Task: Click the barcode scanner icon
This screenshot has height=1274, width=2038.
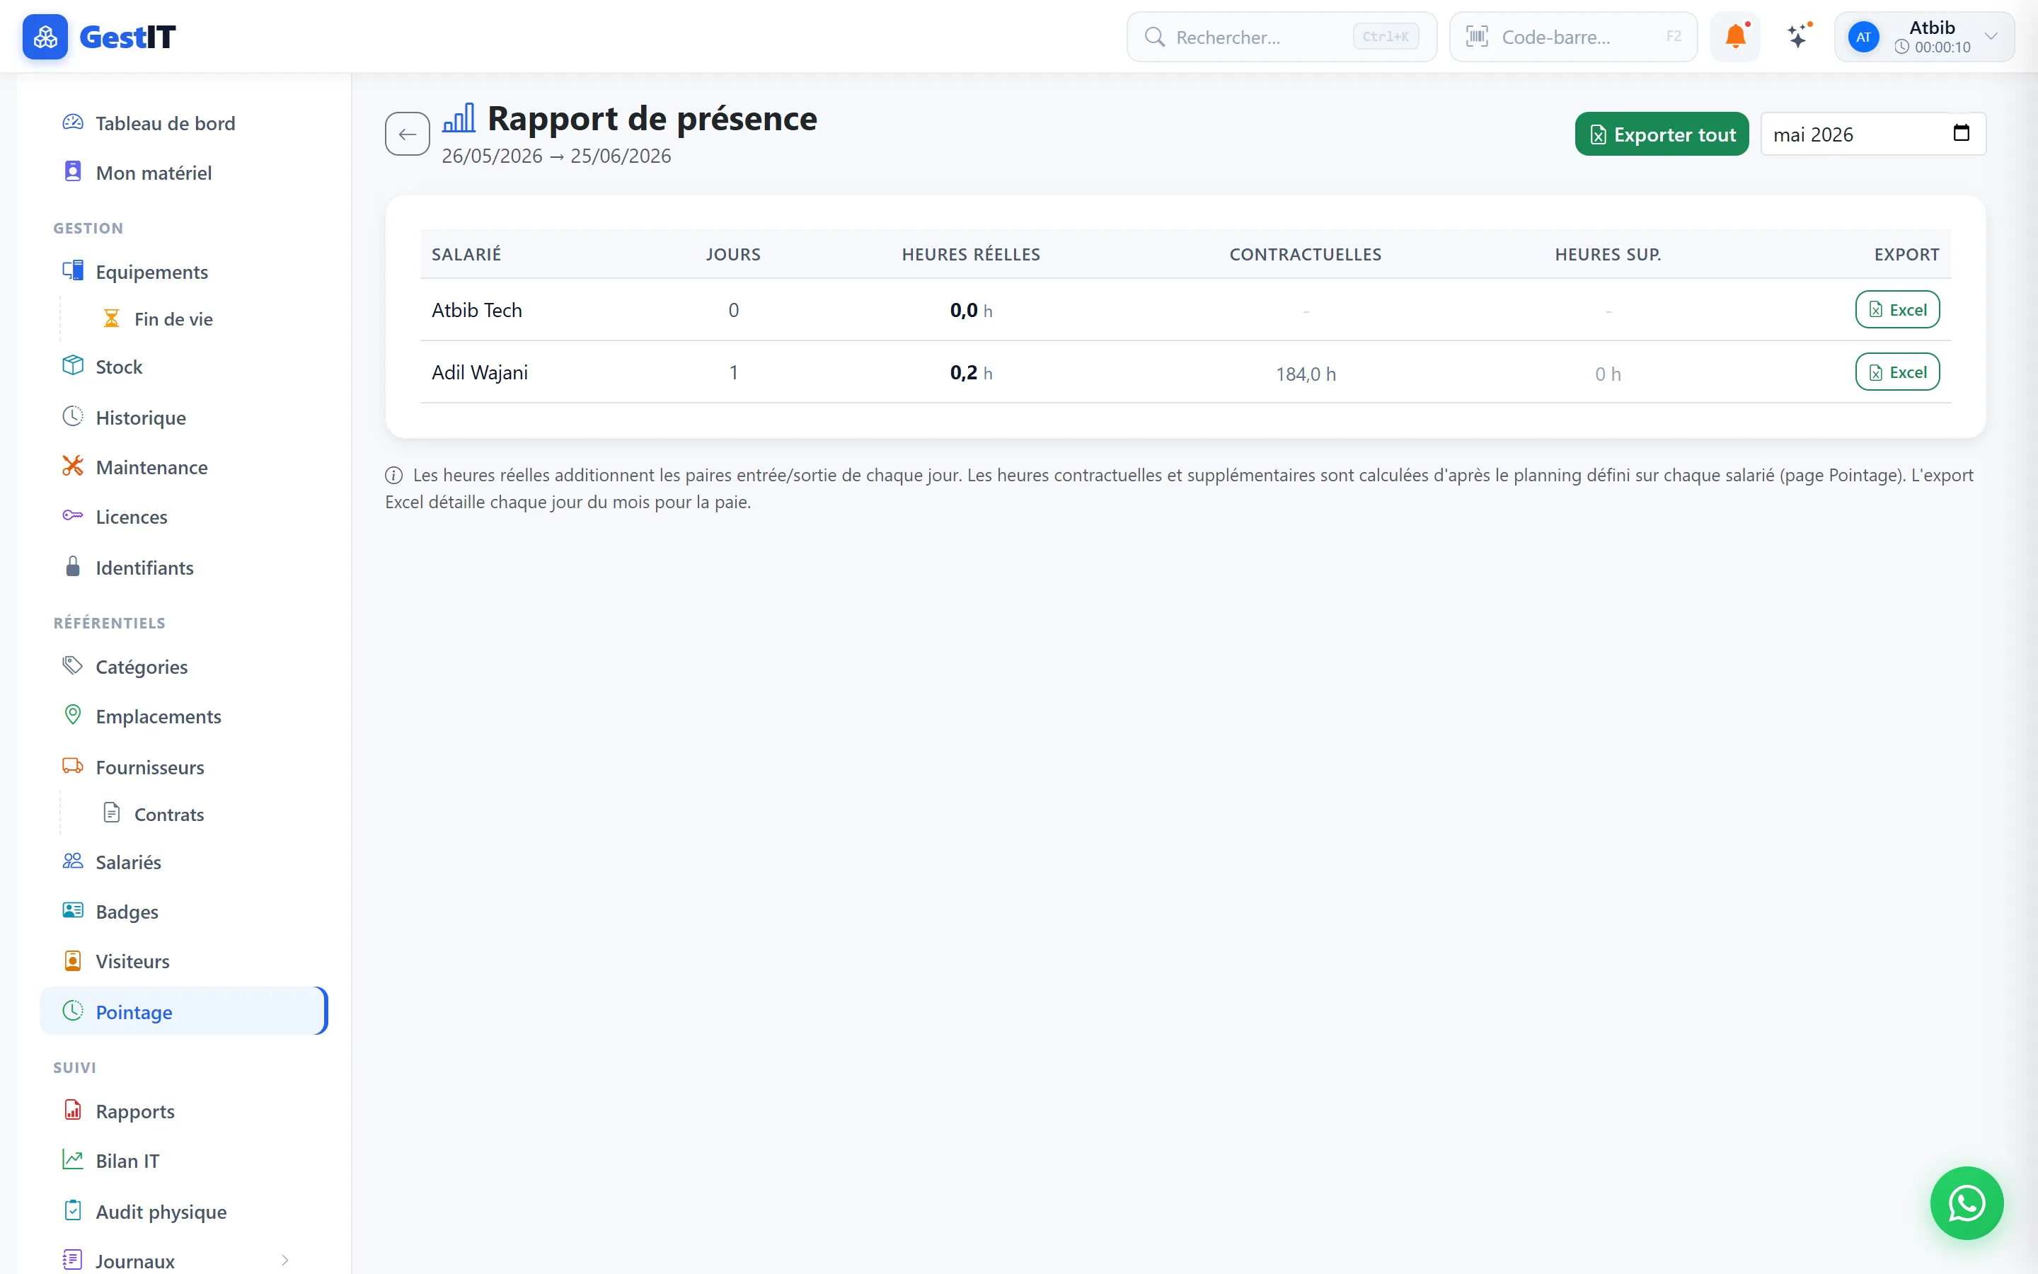Action: (1477, 36)
